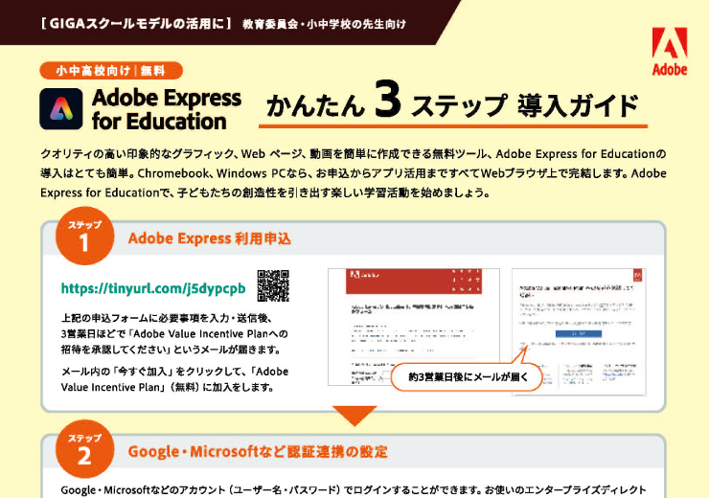Click the QR code beside the URL
This screenshot has height=498, width=709.
point(273,285)
